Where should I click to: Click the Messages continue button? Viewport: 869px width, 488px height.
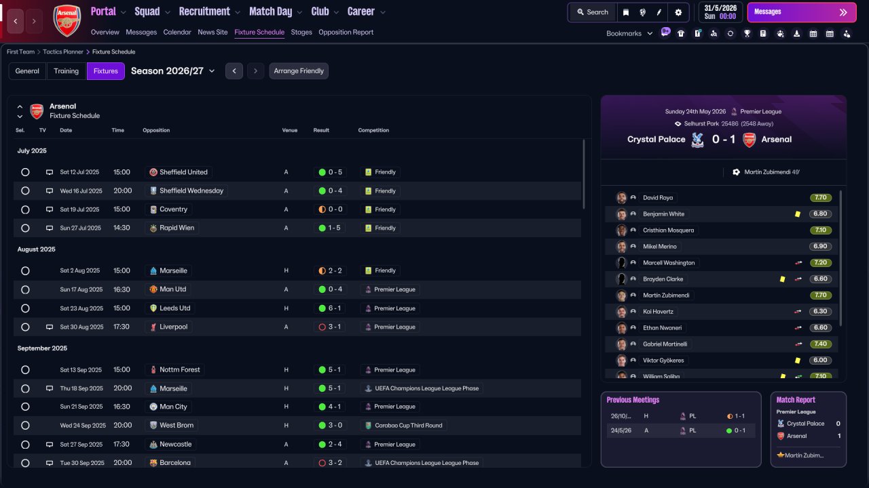tap(802, 12)
